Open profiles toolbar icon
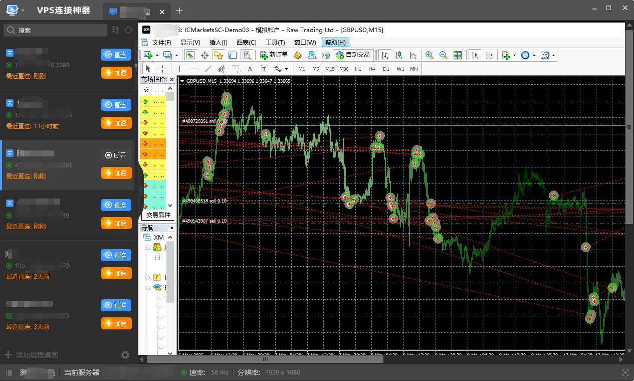634x381 pixels. coord(168,55)
